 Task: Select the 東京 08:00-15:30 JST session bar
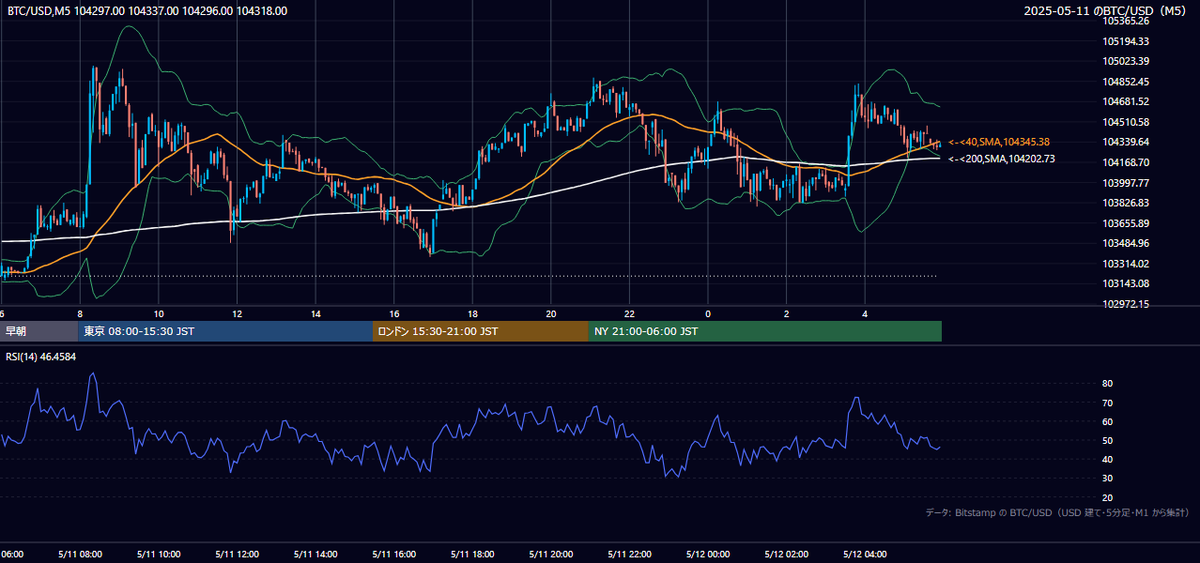tap(225, 331)
